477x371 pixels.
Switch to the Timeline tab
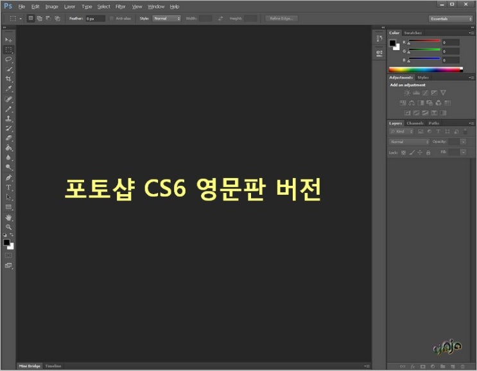(x=53, y=366)
